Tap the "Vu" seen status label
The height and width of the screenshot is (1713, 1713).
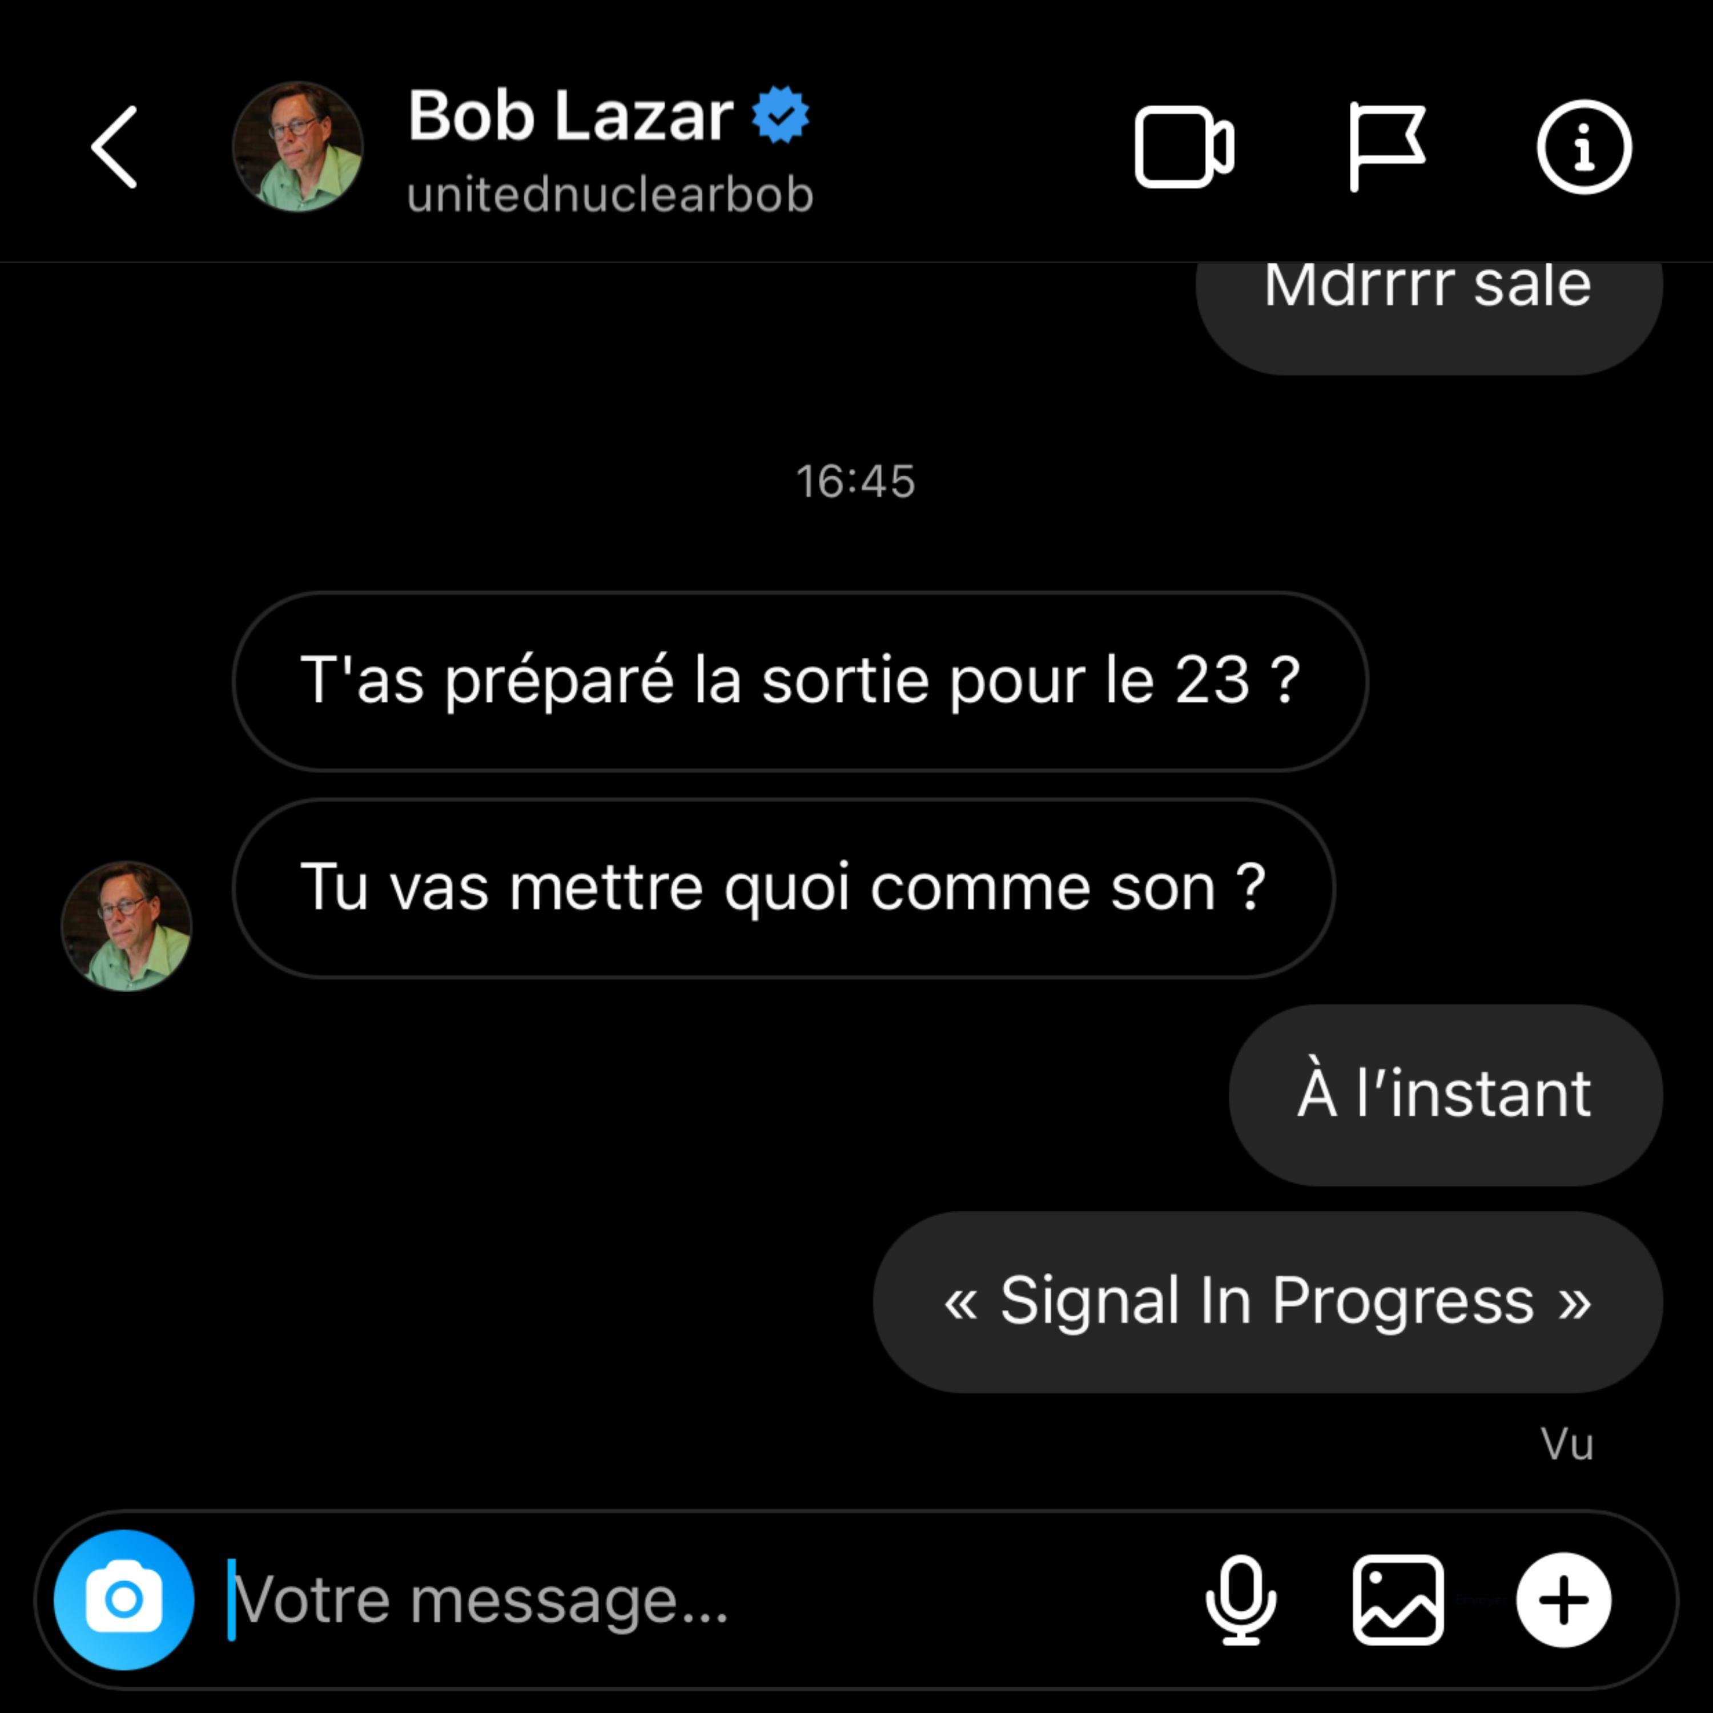click(1567, 1445)
